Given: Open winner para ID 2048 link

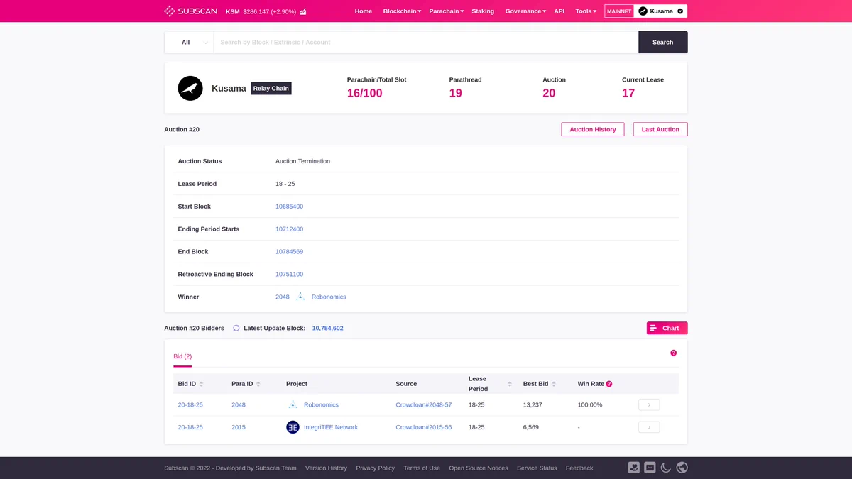Looking at the screenshot, I should tap(283, 297).
